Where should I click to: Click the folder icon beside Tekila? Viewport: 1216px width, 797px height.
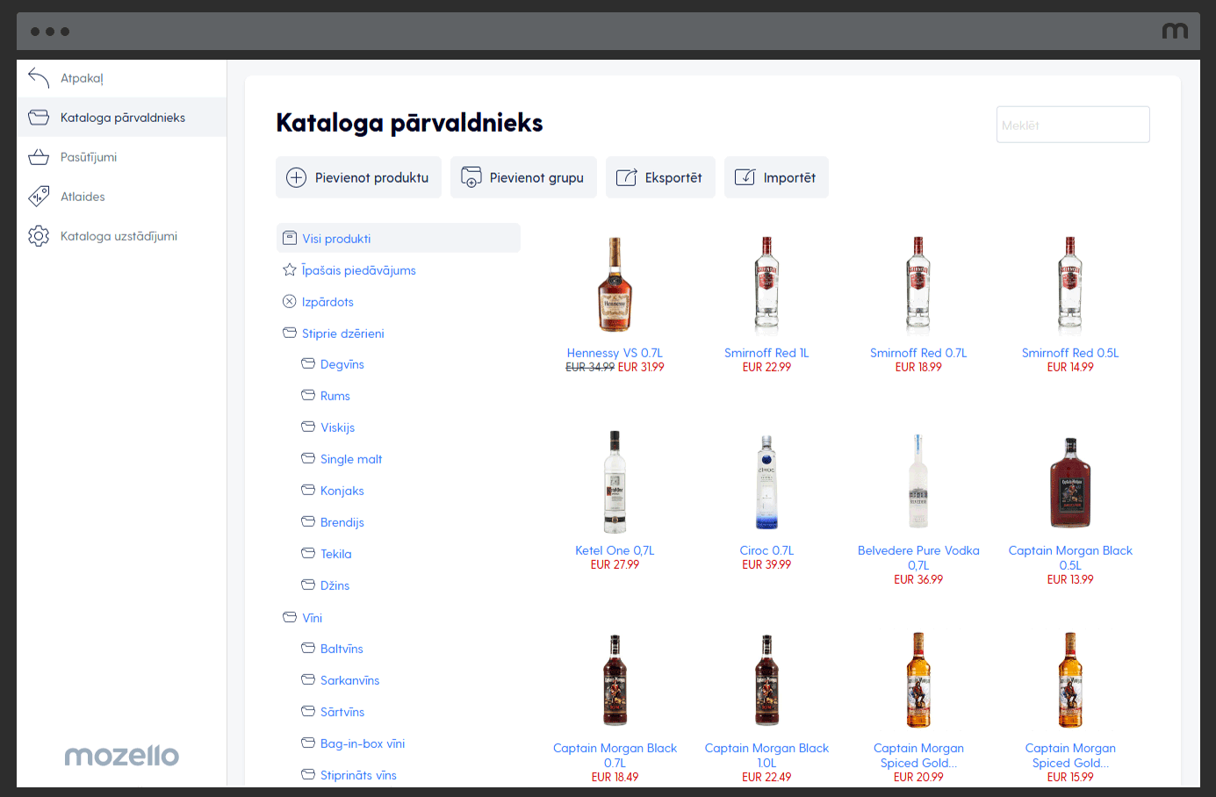coord(308,554)
